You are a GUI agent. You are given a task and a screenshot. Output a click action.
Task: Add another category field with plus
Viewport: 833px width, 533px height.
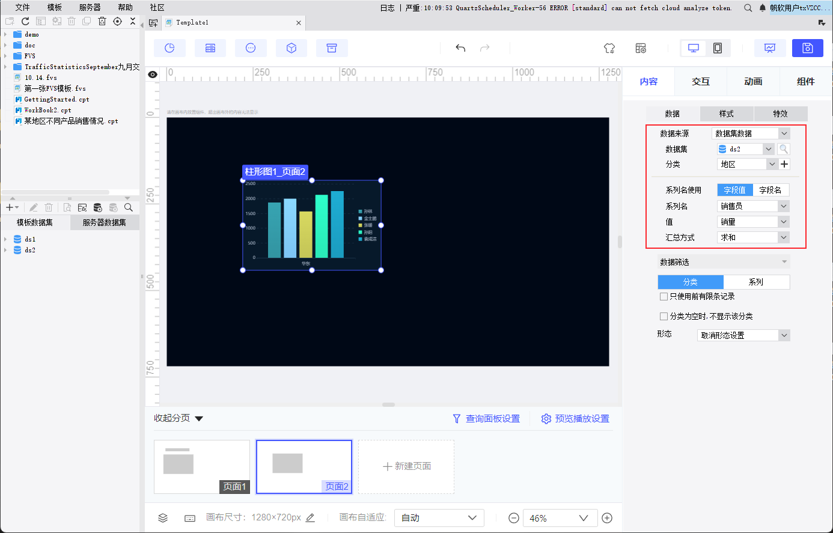(x=784, y=164)
